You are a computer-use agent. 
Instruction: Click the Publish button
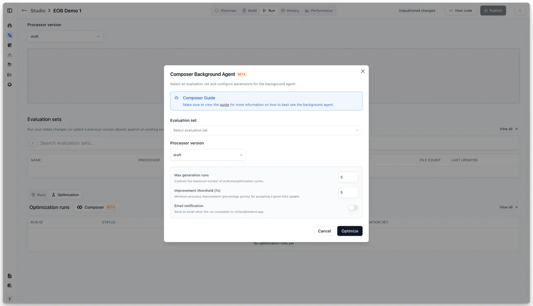493,10
